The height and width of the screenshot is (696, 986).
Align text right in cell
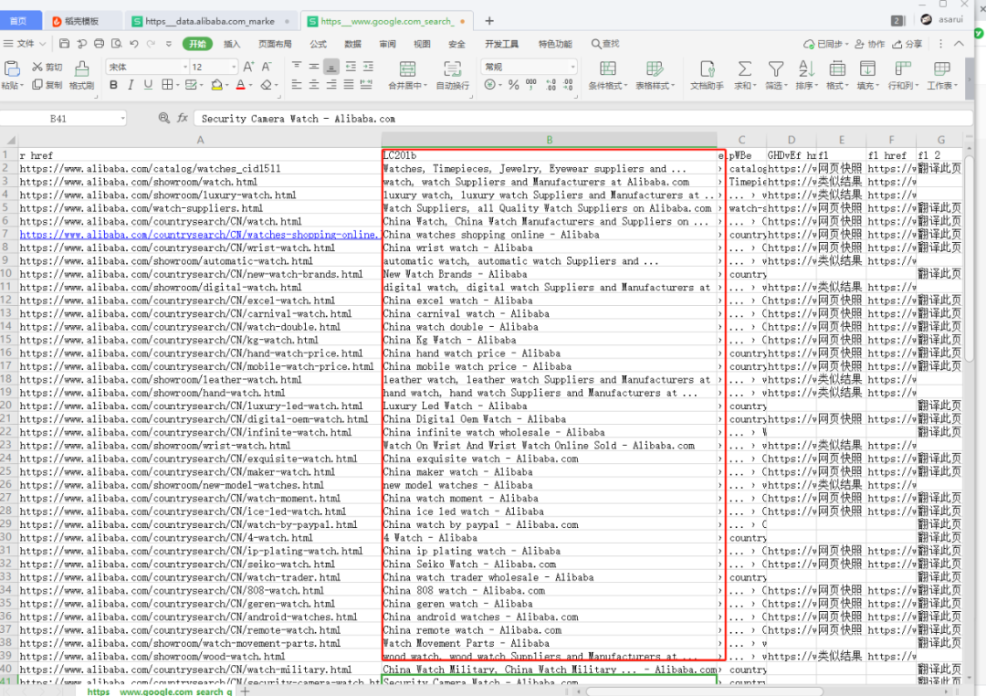click(331, 85)
